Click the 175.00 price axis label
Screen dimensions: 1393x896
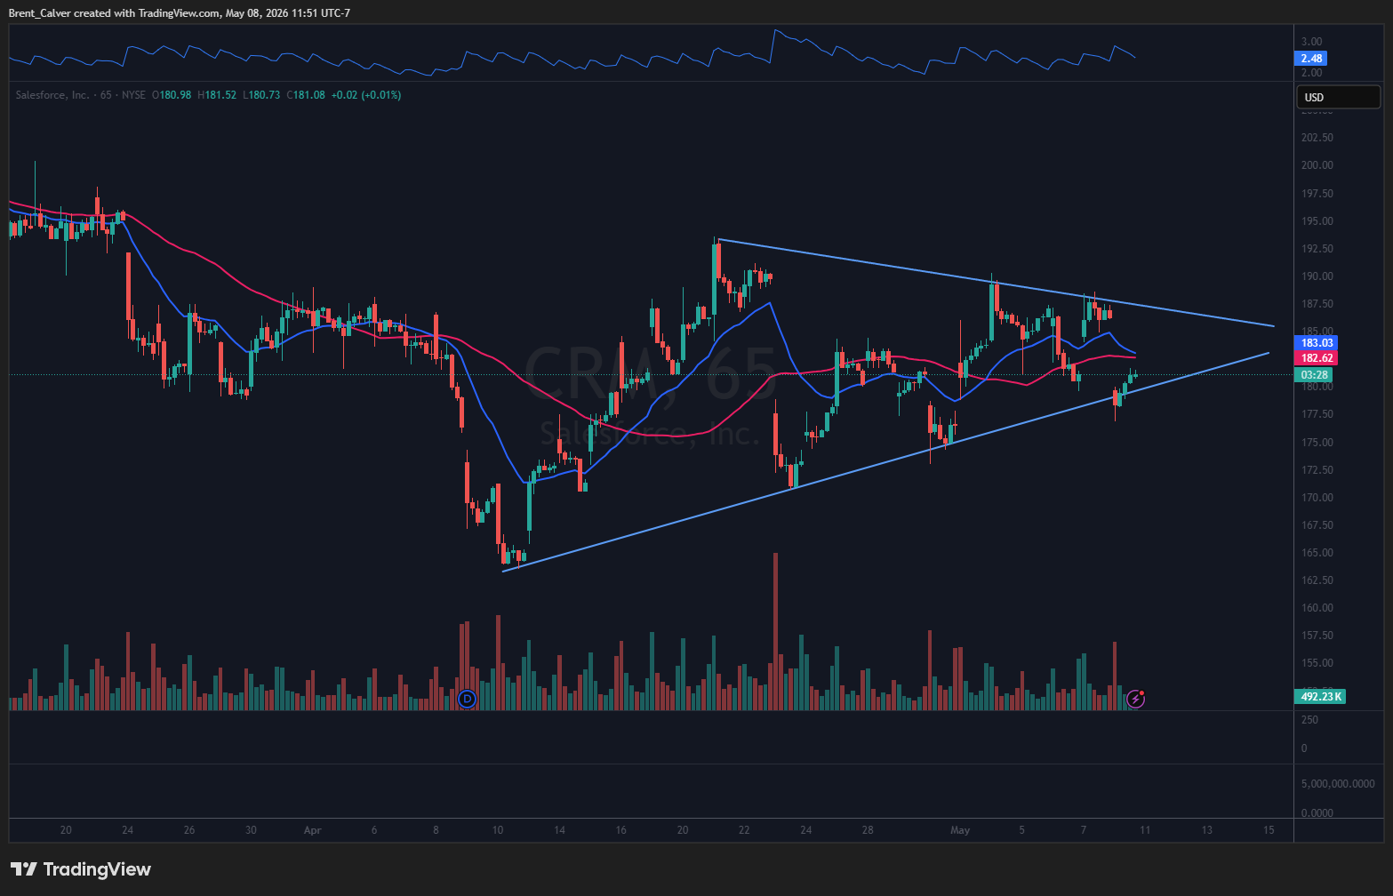tap(1317, 443)
